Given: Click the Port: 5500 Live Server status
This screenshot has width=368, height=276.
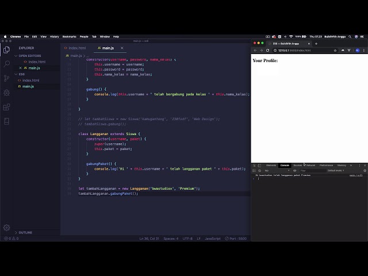Looking at the screenshot, I should 236,239.
